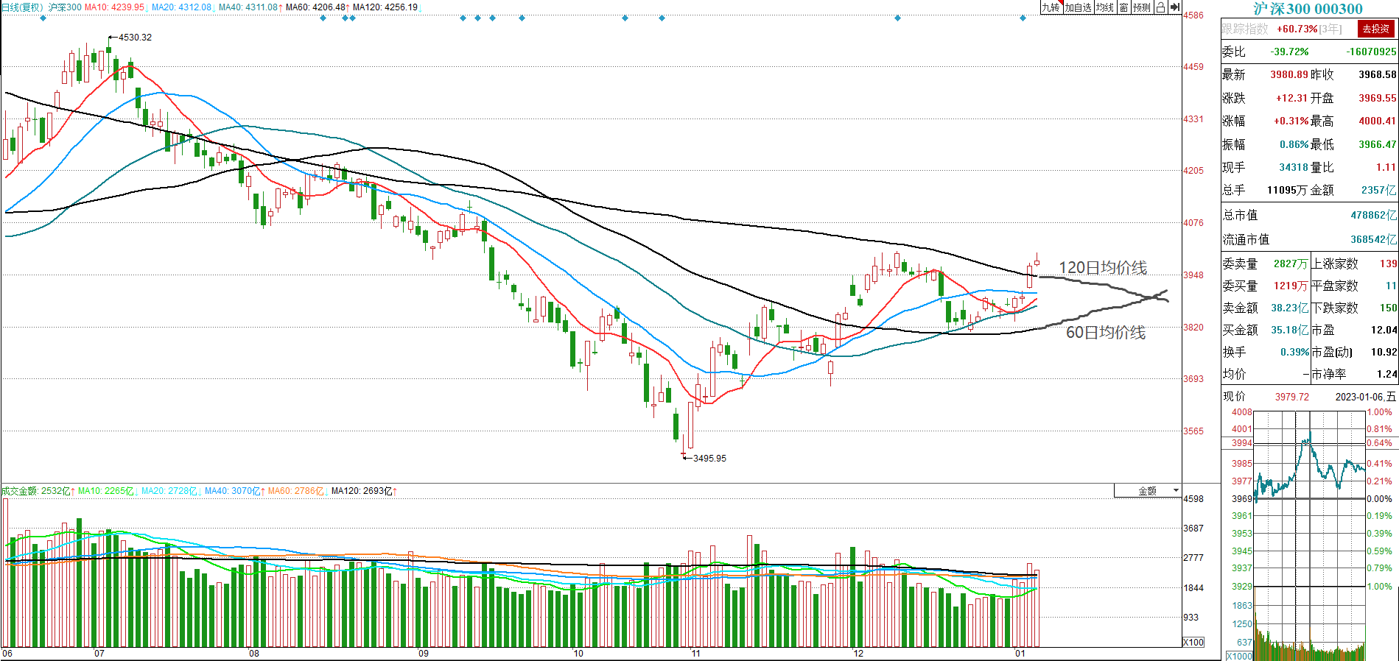Click the 沪深300 000300 title
The height and width of the screenshot is (661, 1399).
point(1308,9)
